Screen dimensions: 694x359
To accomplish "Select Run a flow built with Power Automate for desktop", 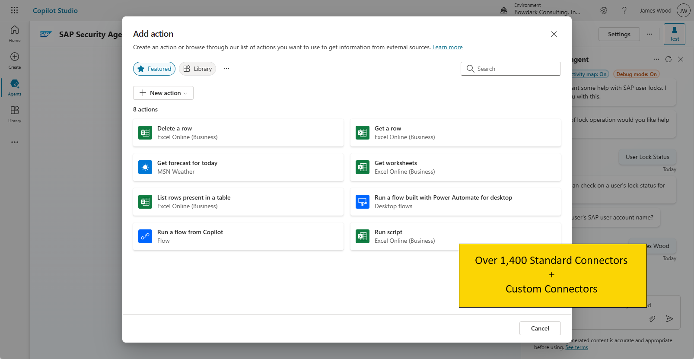I will click(455, 202).
